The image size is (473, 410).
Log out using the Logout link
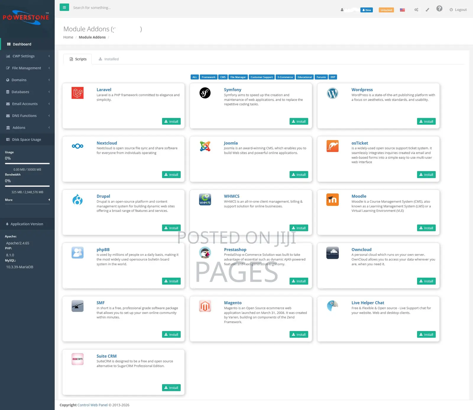[458, 10]
